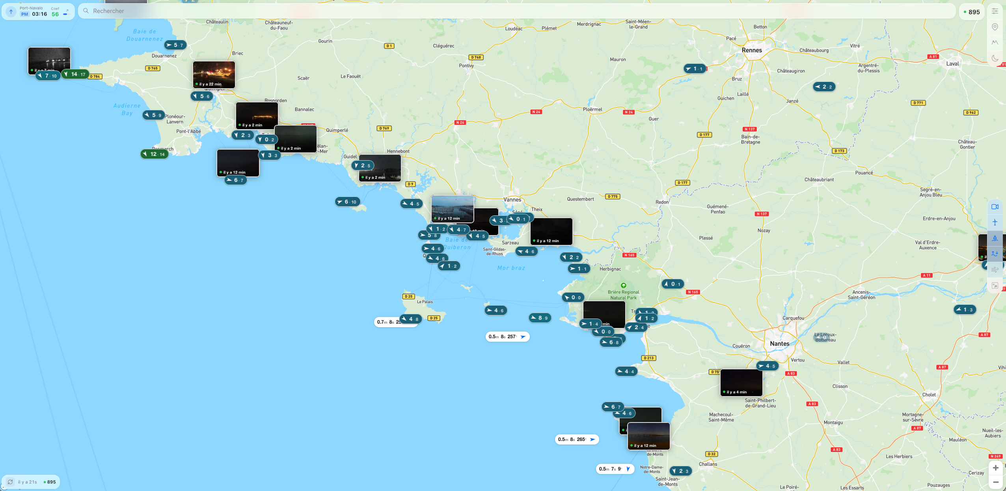Select the mountains relief icon
Screen dimensions: 1006x491
995,42
